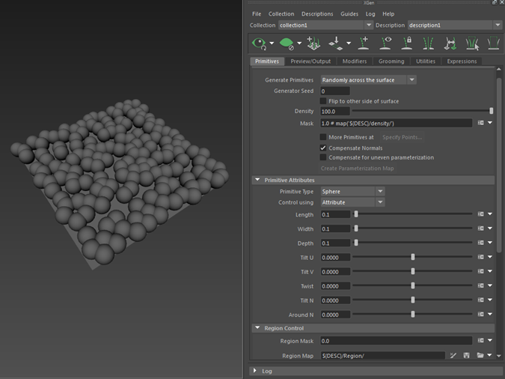Click the Specify Points button
Image resolution: width=505 pixels, height=379 pixels.
click(402, 137)
